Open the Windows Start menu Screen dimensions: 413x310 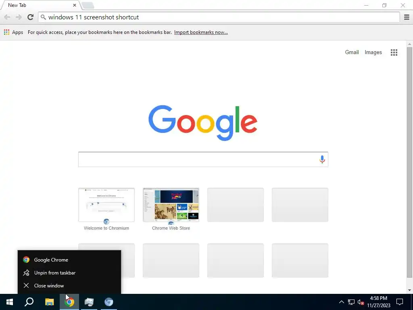click(x=10, y=302)
